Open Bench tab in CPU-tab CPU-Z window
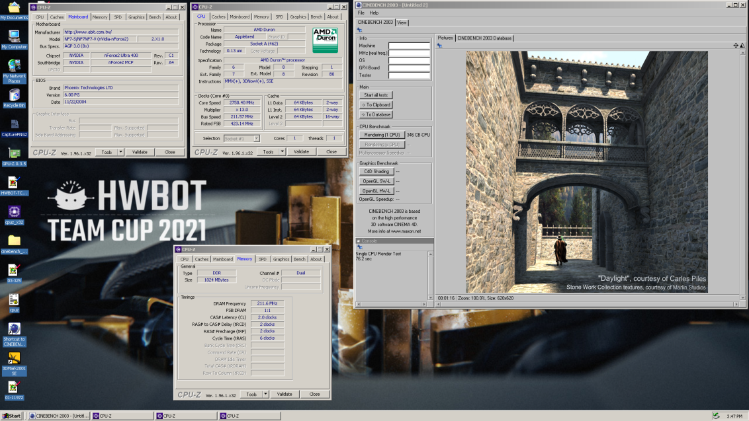Viewport: 749px width, 421px height. (x=316, y=17)
